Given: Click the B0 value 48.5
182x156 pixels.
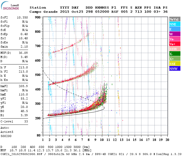Looking at the screenshot, I should click(24, 111).
